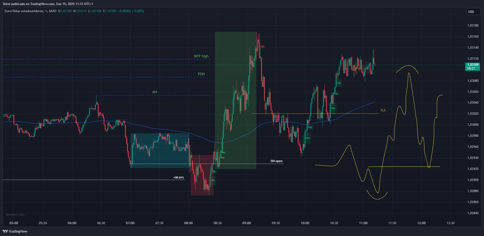
Task: Click time axis label 09:00
Action: tap(247, 223)
